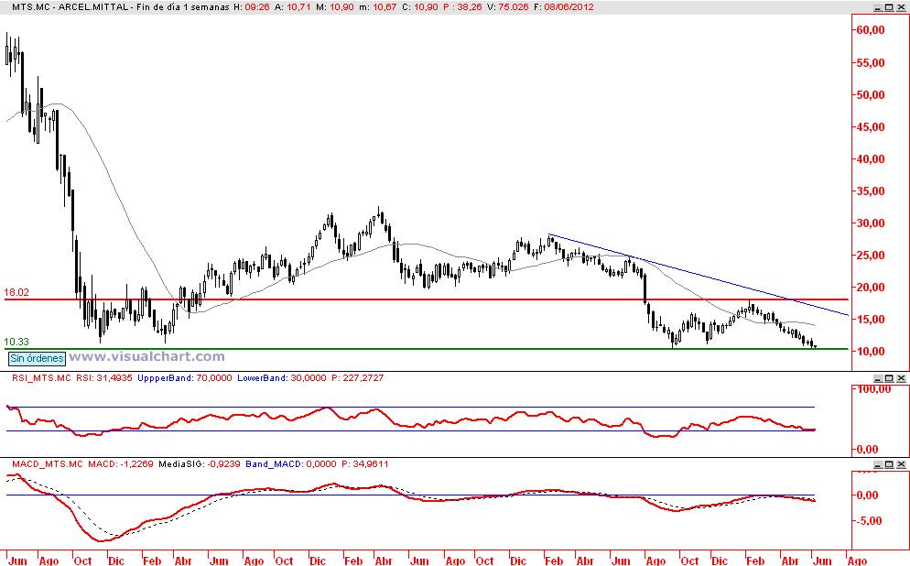Click the 'MACD: -1,2269' value
Screen dimensions: 910x566
pyautogui.click(x=121, y=464)
